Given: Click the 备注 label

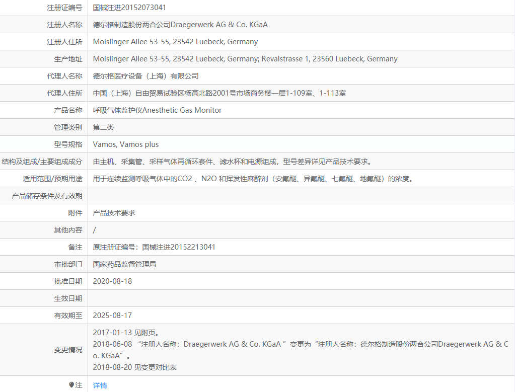Looking at the screenshot, I should [x=75, y=247].
